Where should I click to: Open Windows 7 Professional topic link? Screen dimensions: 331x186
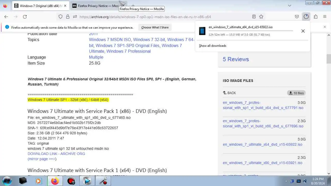(129, 51)
